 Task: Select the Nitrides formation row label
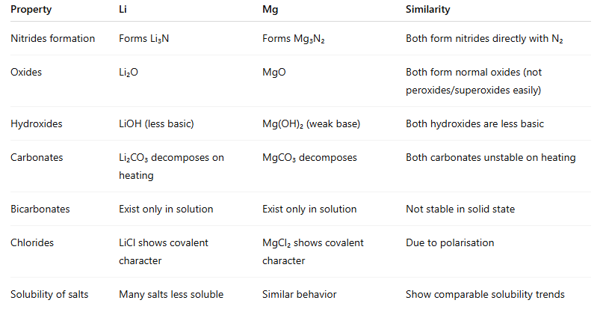click(52, 38)
